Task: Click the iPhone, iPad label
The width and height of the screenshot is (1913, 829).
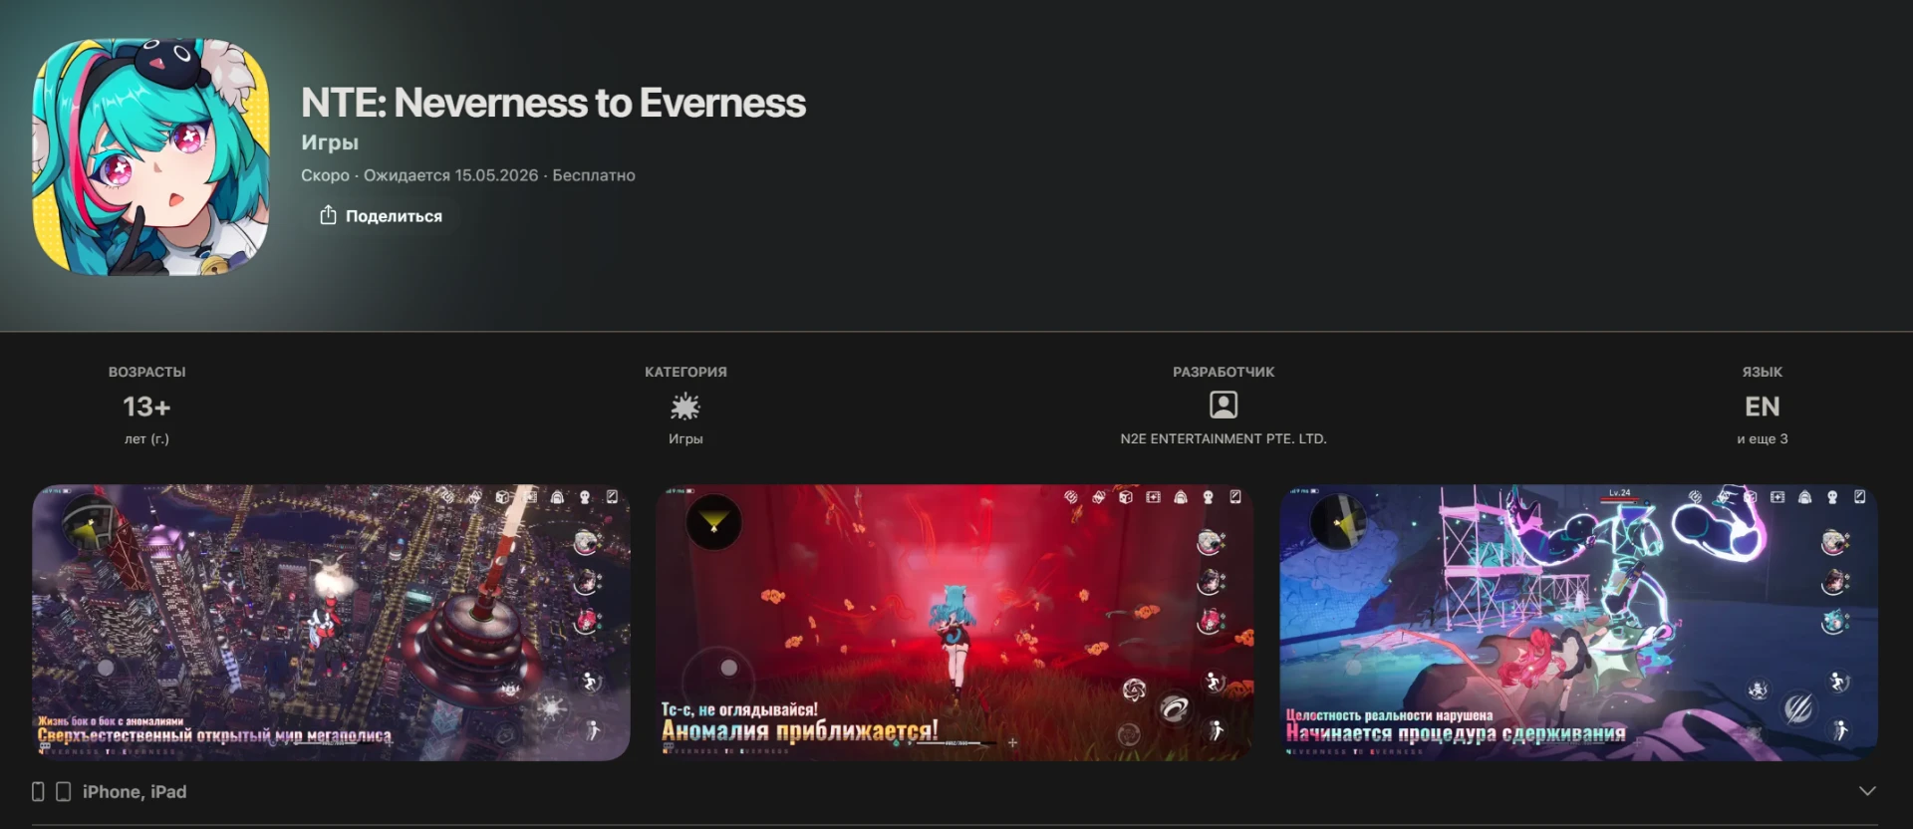Action: pos(135,791)
